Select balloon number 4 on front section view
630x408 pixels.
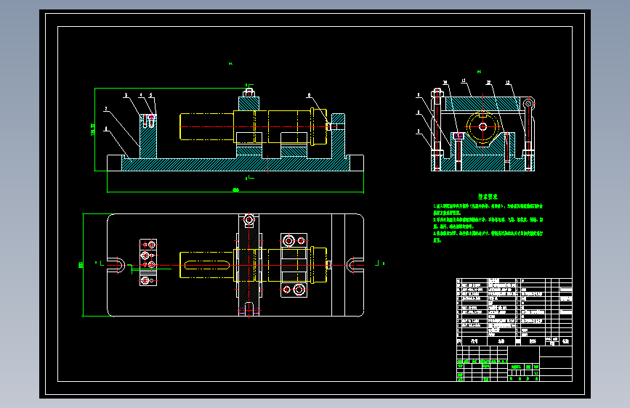pyautogui.click(x=141, y=96)
